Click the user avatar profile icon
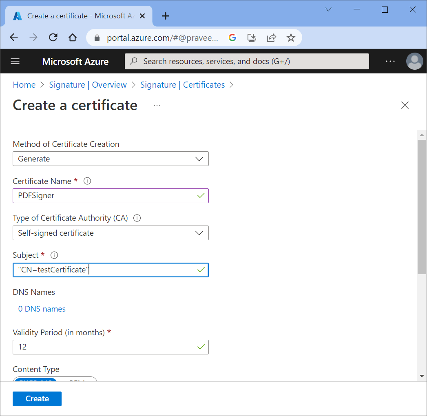The image size is (427, 416). [414, 61]
